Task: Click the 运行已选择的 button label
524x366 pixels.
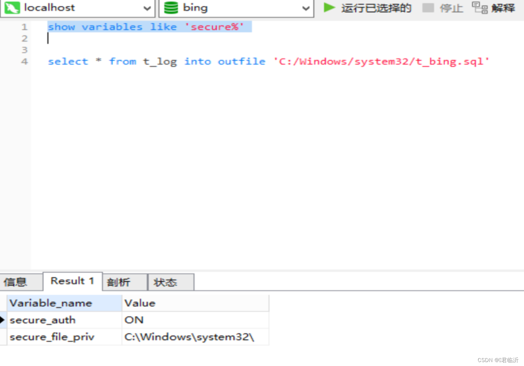Action: point(376,8)
